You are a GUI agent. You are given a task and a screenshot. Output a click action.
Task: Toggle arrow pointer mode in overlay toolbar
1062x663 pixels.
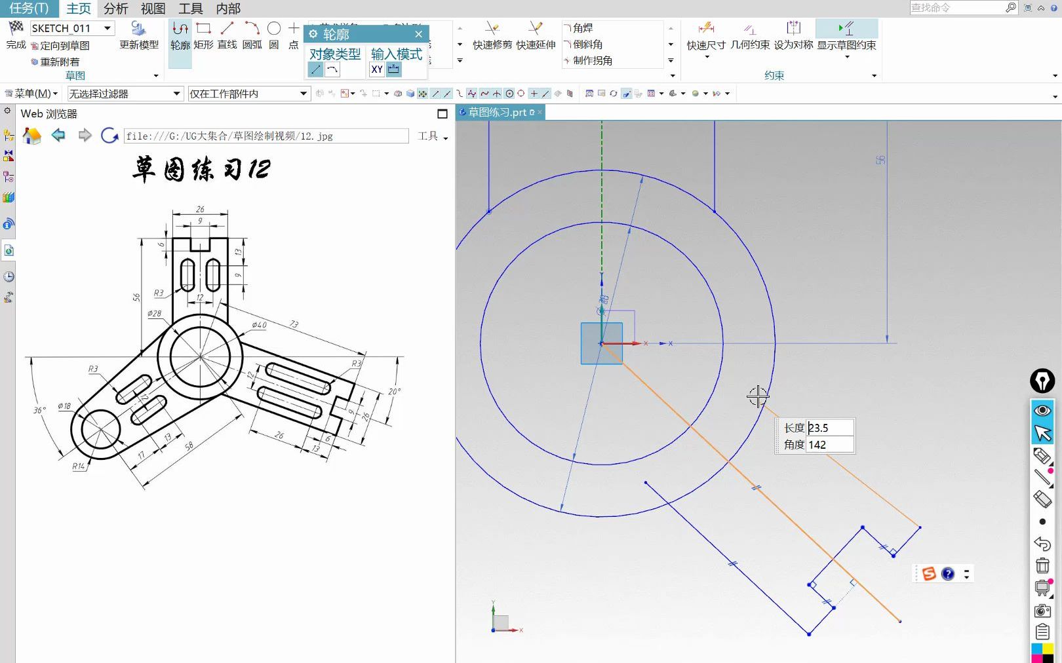1042,433
